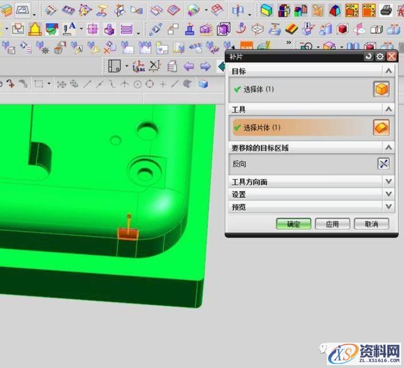Click the orange cup with arrow icon
The width and height of the screenshot is (404, 368).
[x=60, y=48]
